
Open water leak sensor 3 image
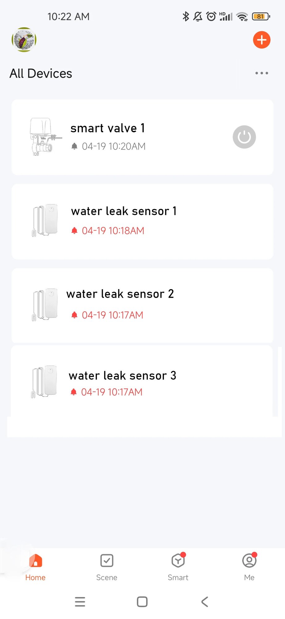pyautogui.click(x=44, y=381)
